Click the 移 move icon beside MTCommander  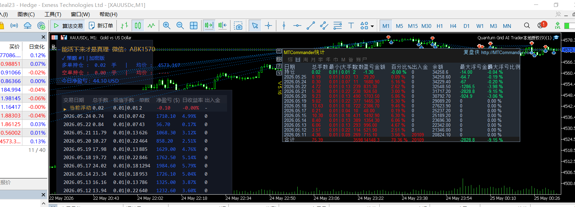click(279, 59)
